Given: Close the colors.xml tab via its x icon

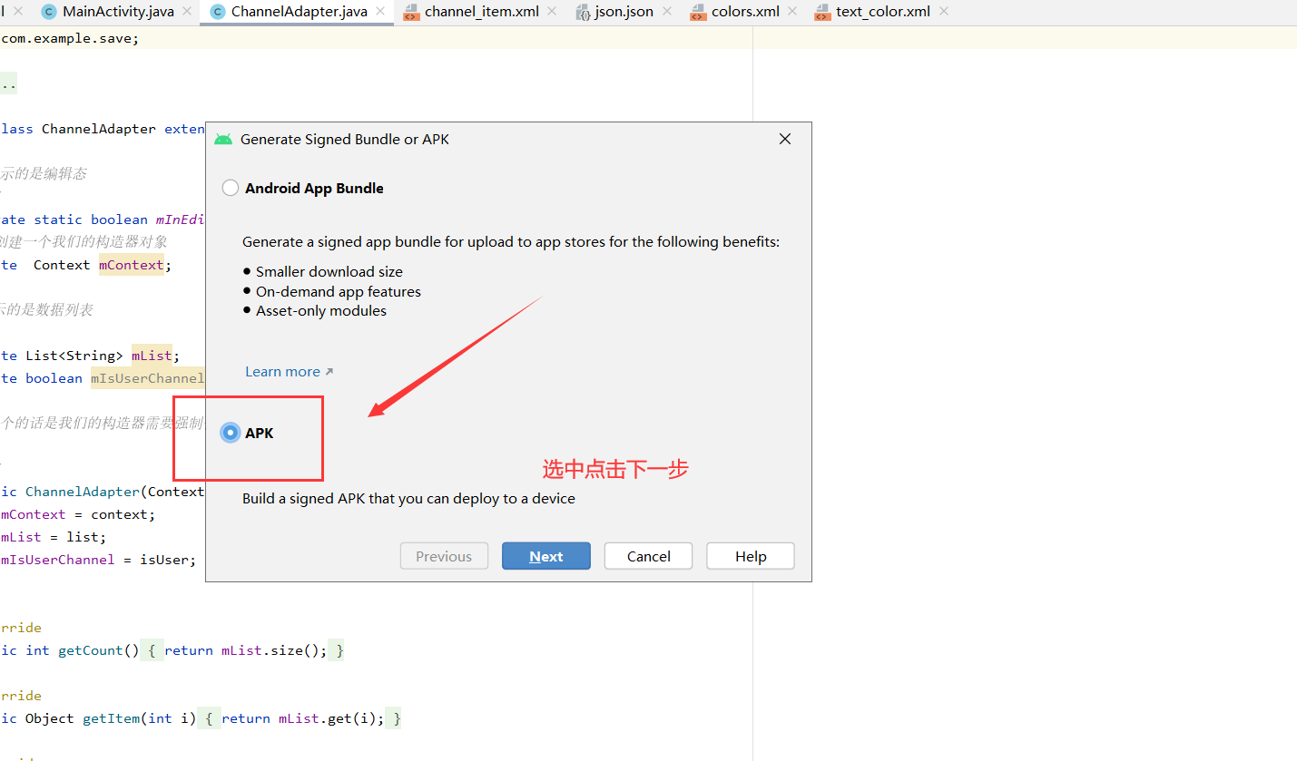Looking at the screenshot, I should tap(792, 12).
